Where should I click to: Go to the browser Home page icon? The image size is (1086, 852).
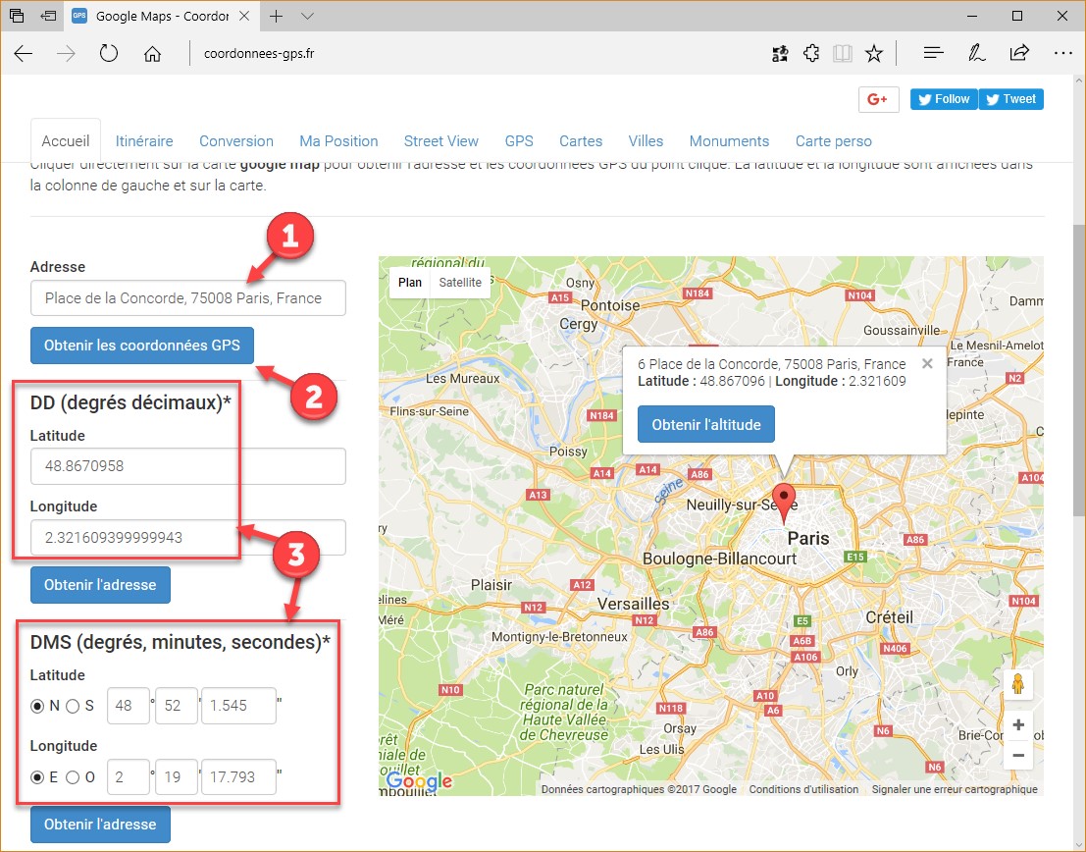tap(152, 54)
